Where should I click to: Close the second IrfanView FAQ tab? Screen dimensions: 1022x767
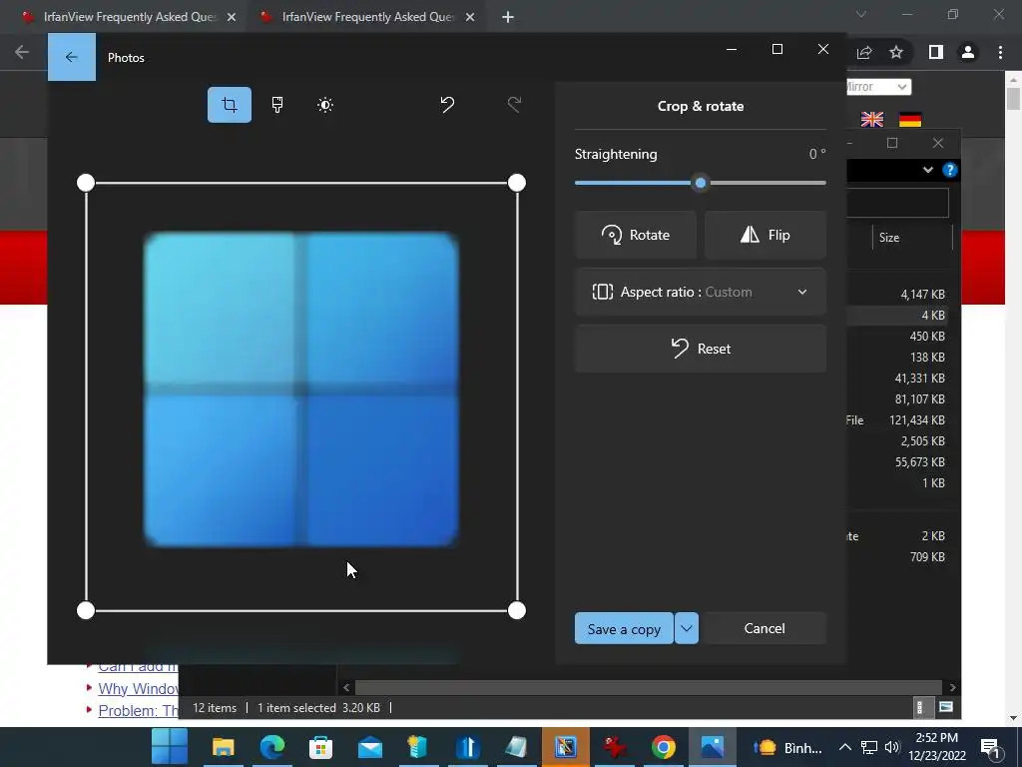point(470,17)
